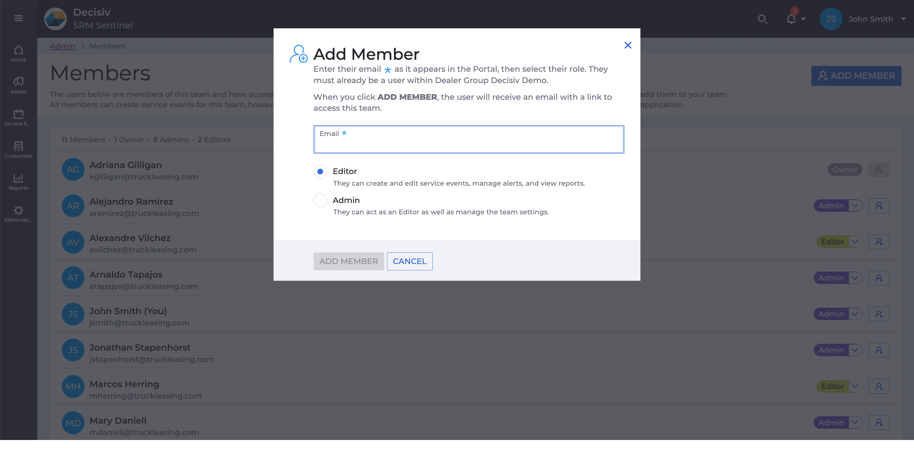Select the Admin role radio button
Image resolution: width=914 pixels, height=457 pixels.
(x=320, y=200)
